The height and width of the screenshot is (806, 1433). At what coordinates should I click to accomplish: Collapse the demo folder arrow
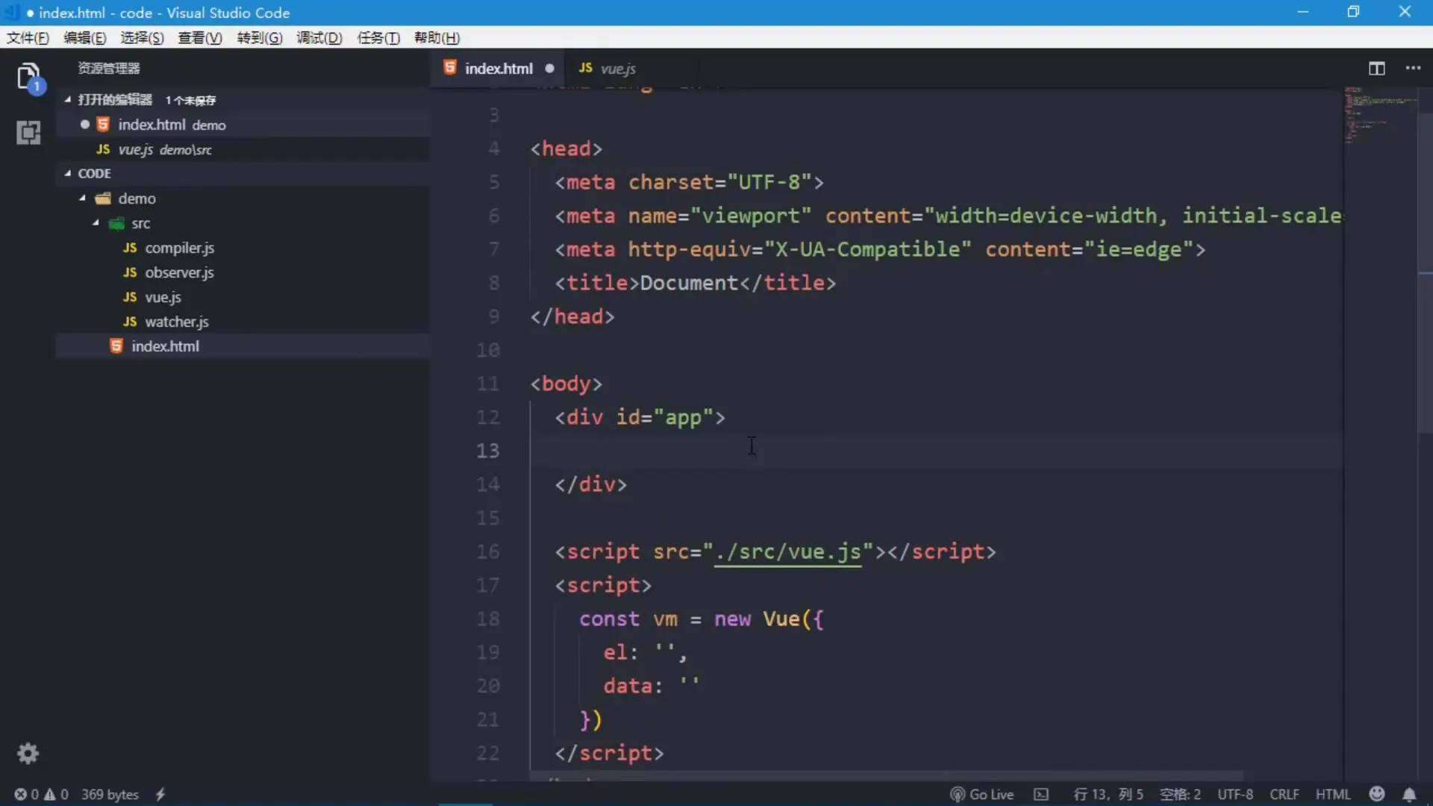coord(82,199)
